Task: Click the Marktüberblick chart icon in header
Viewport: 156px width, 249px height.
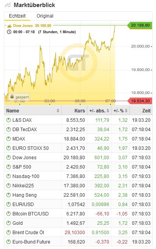Action: point(8,5)
